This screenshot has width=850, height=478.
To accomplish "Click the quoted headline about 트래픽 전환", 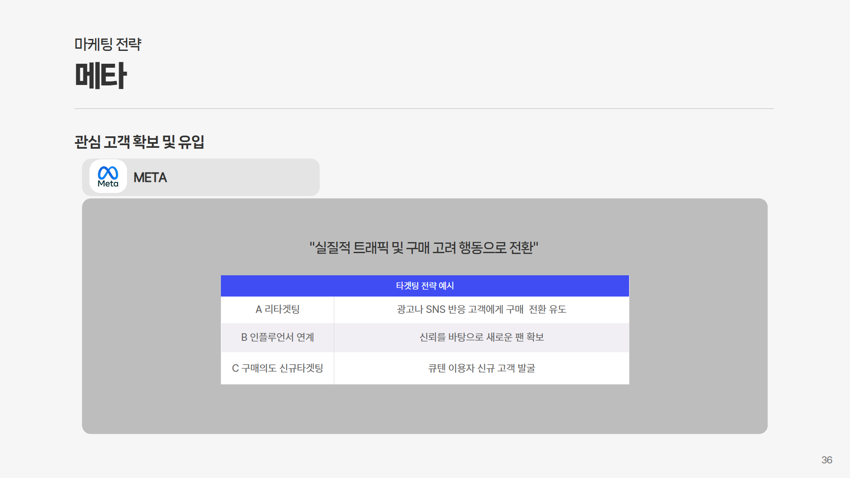I will [x=424, y=247].
